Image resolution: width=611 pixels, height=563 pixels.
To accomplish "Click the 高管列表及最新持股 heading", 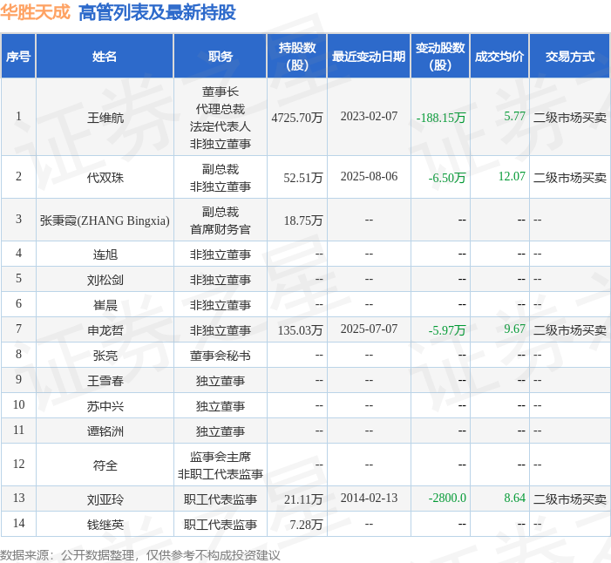I will coord(157,12).
